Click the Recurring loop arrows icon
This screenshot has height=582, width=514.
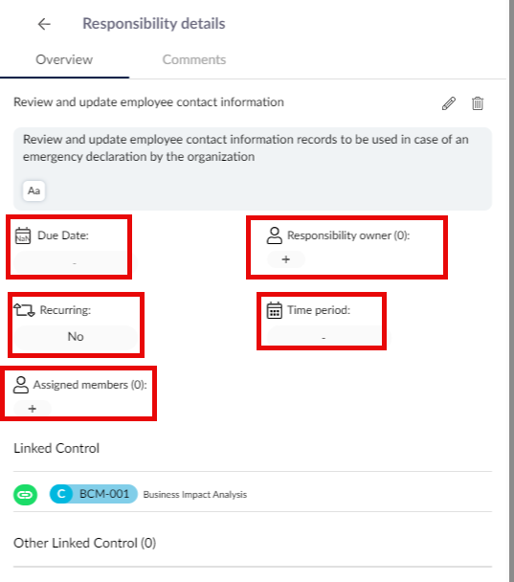pyautogui.click(x=24, y=310)
